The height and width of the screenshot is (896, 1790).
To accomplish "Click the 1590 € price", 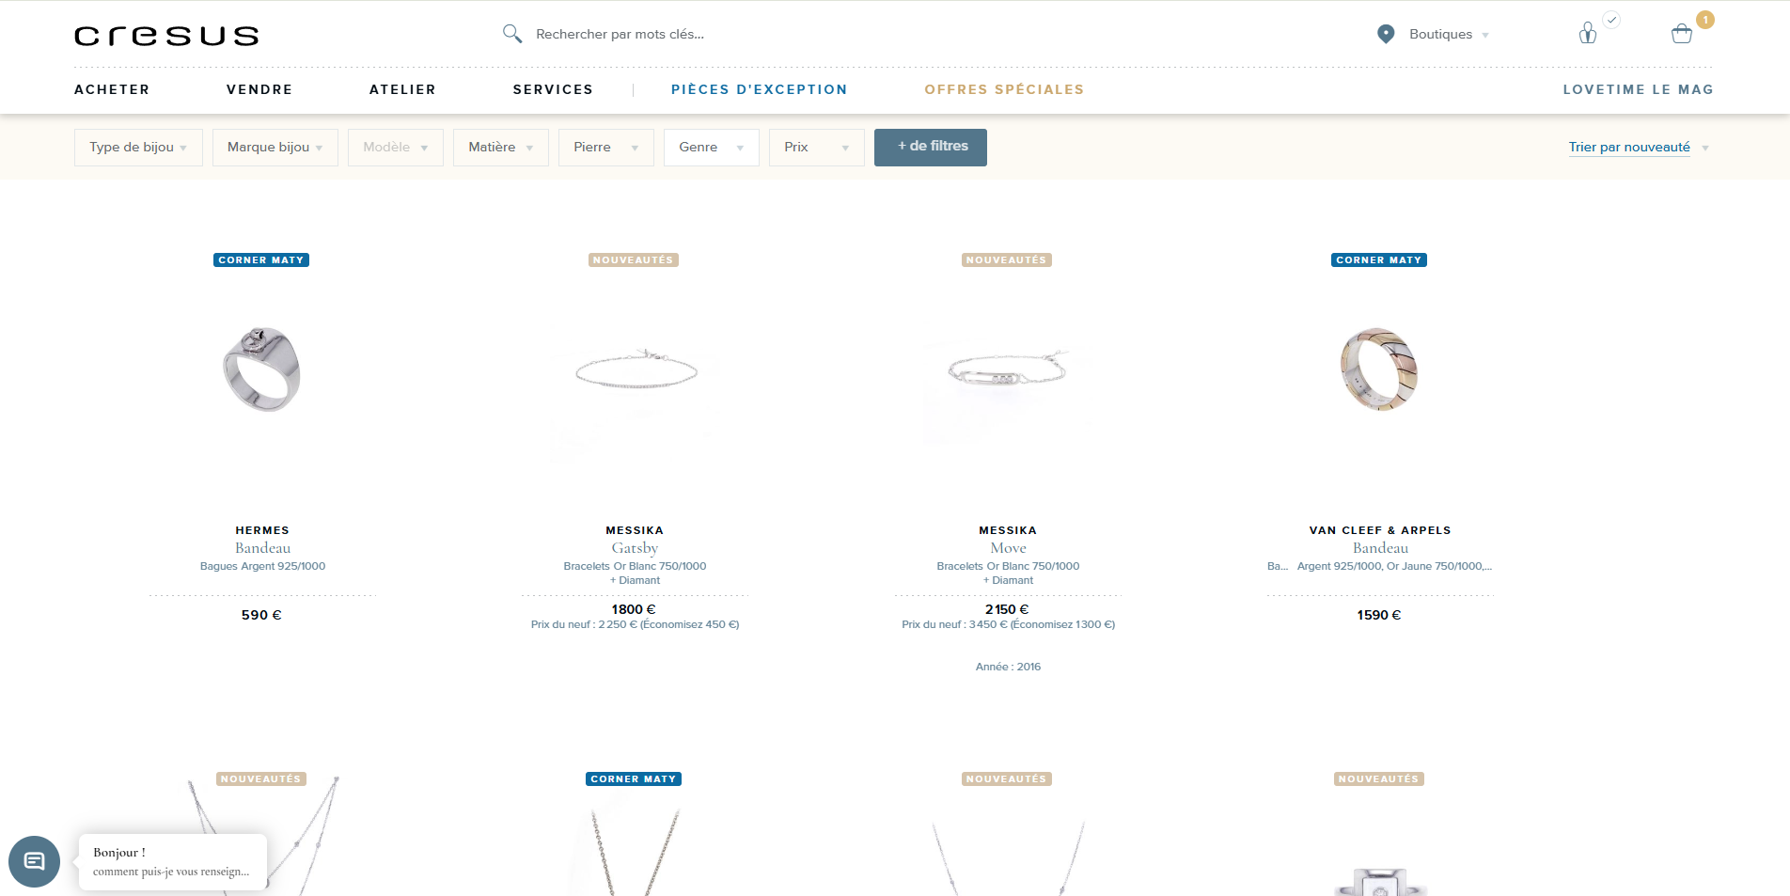I will point(1379,615).
